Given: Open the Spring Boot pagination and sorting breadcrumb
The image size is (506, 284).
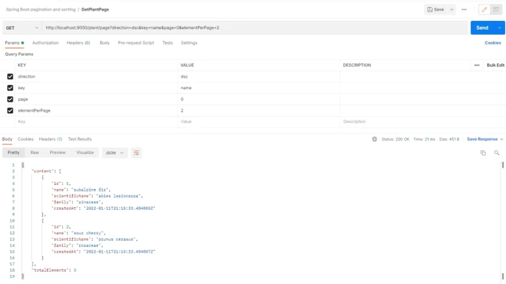Looking at the screenshot, I should point(41,9).
